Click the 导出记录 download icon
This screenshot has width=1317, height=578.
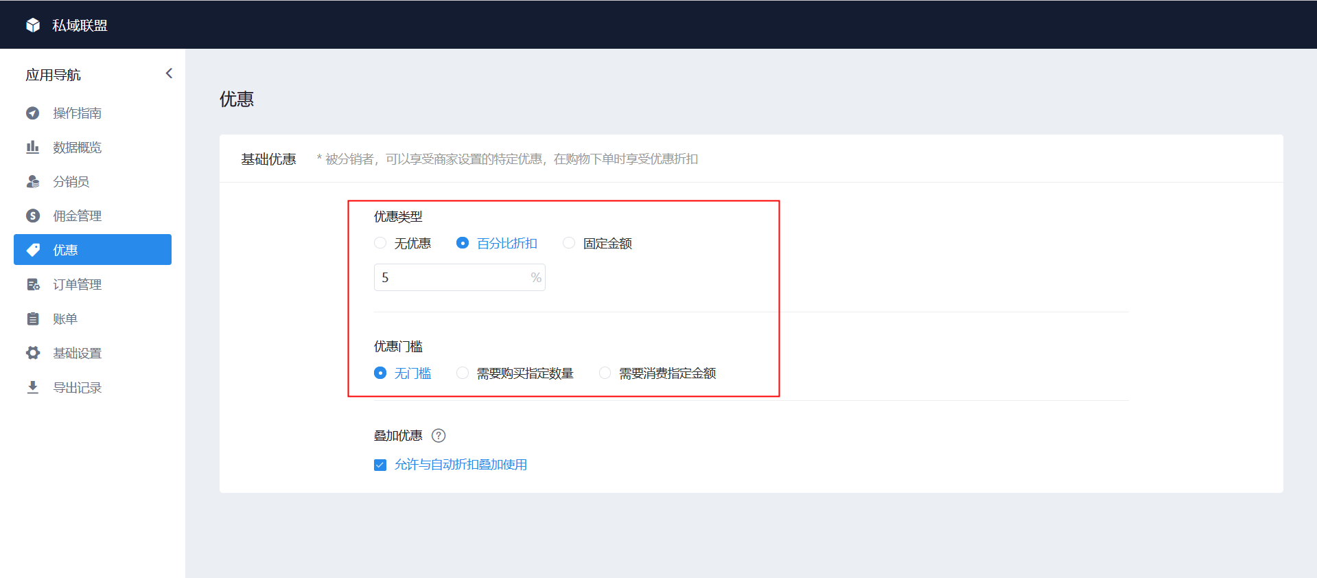(33, 387)
